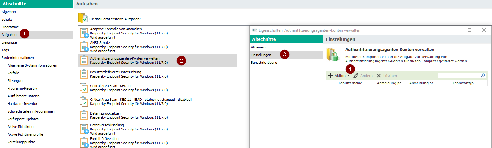Click the Eigenschaften dialog title bar icon
492x148 pixels.
(x=254, y=30)
